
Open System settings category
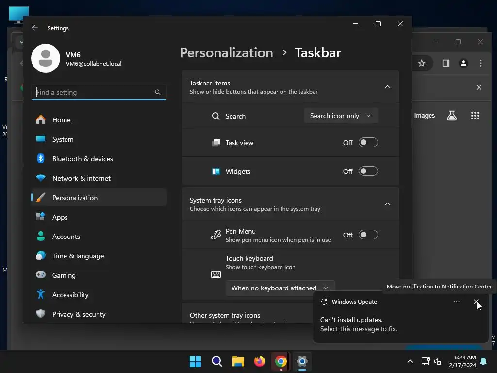(x=99, y=139)
